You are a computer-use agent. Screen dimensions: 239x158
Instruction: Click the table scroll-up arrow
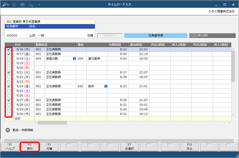(x=233, y=49)
